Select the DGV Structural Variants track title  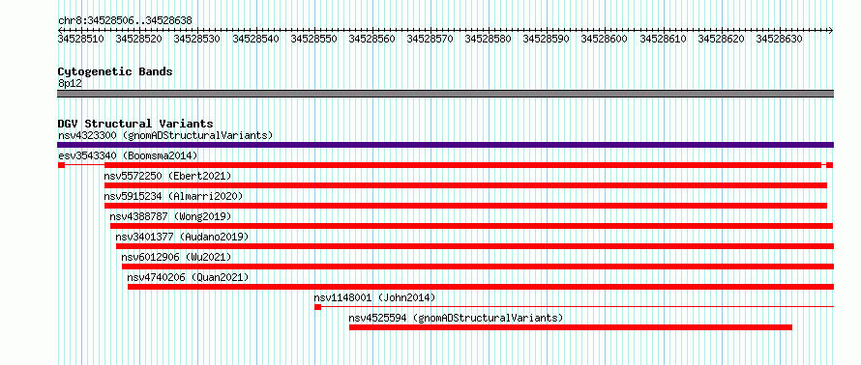(x=135, y=124)
